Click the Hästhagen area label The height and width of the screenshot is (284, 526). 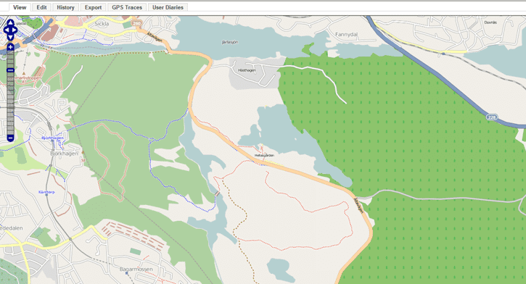(x=247, y=70)
